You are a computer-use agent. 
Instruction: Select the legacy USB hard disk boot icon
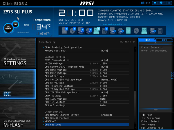pyautogui.click(x=113, y=31)
